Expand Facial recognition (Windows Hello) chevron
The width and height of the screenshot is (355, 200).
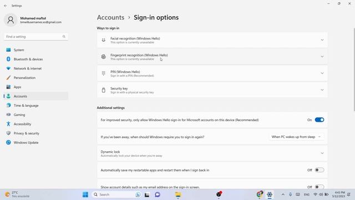[x=322, y=40]
